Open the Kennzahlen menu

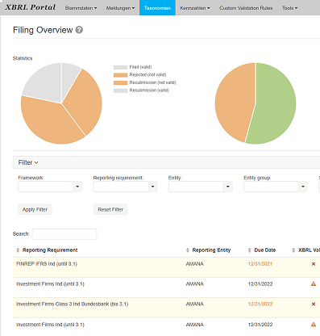(x=195, y=8)
